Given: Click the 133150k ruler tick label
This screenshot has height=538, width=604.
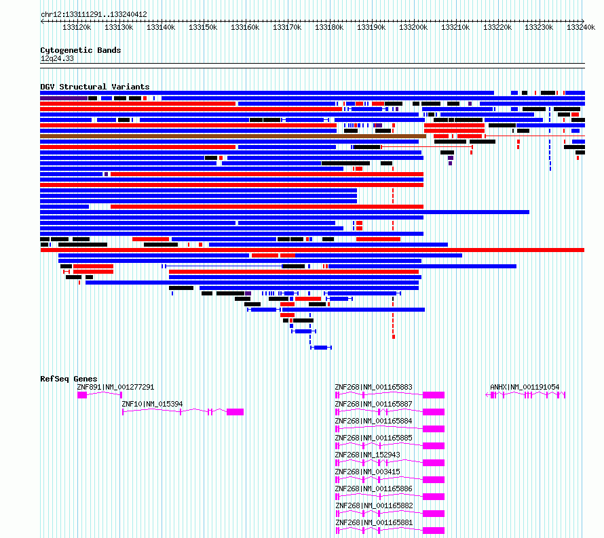Looking at the screenshot, I should [x=203, y=27].
